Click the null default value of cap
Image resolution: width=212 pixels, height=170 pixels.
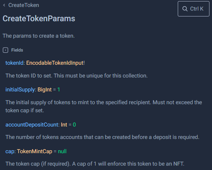(x=62, y=151)
